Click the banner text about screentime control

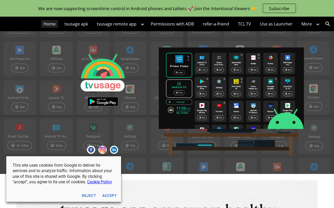point(147,9)
